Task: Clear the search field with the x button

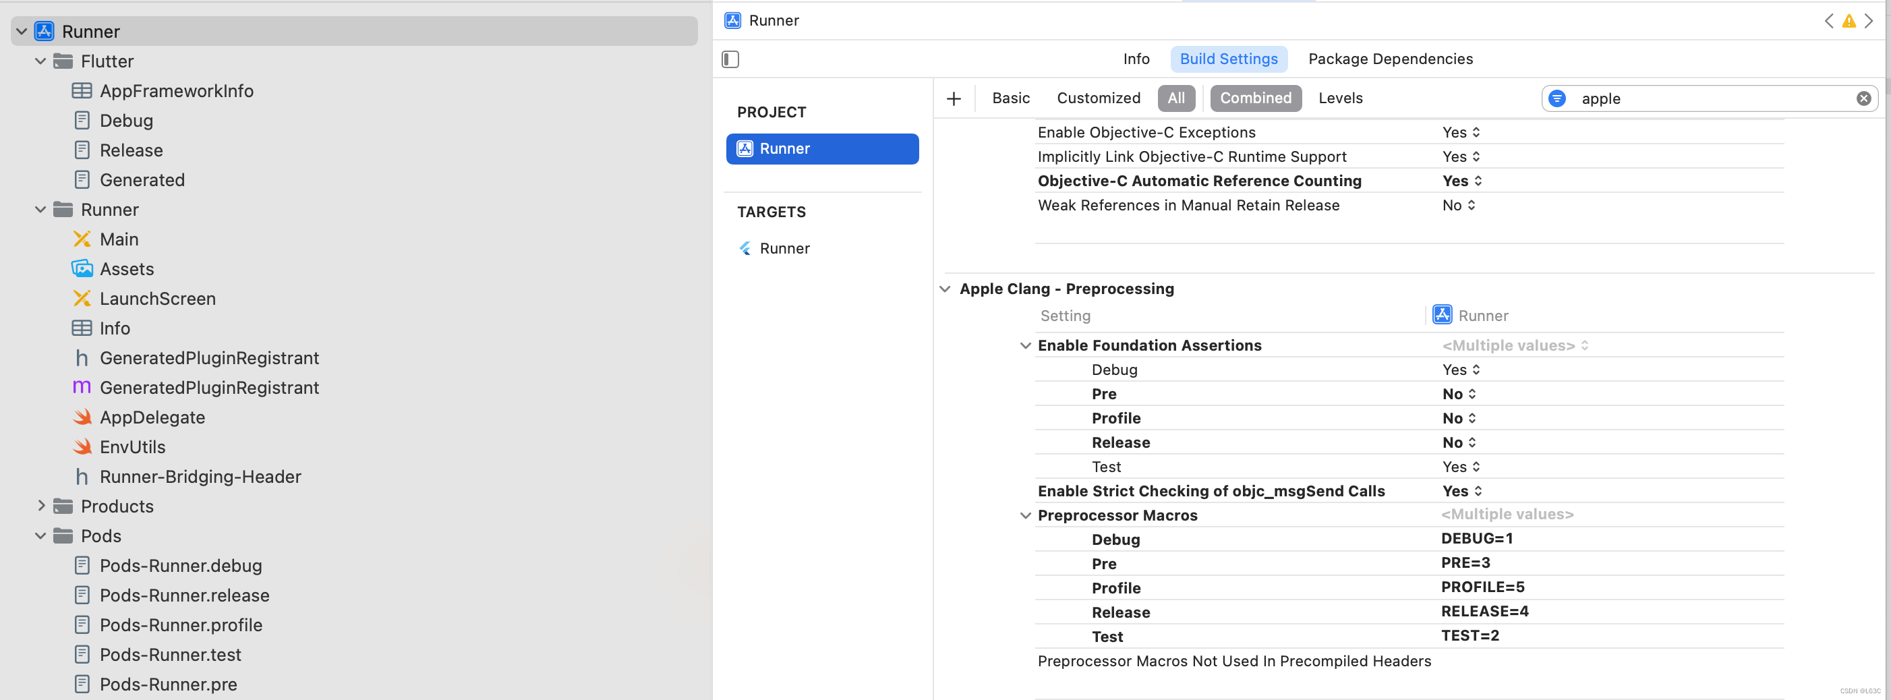Action: [1863, 98]
